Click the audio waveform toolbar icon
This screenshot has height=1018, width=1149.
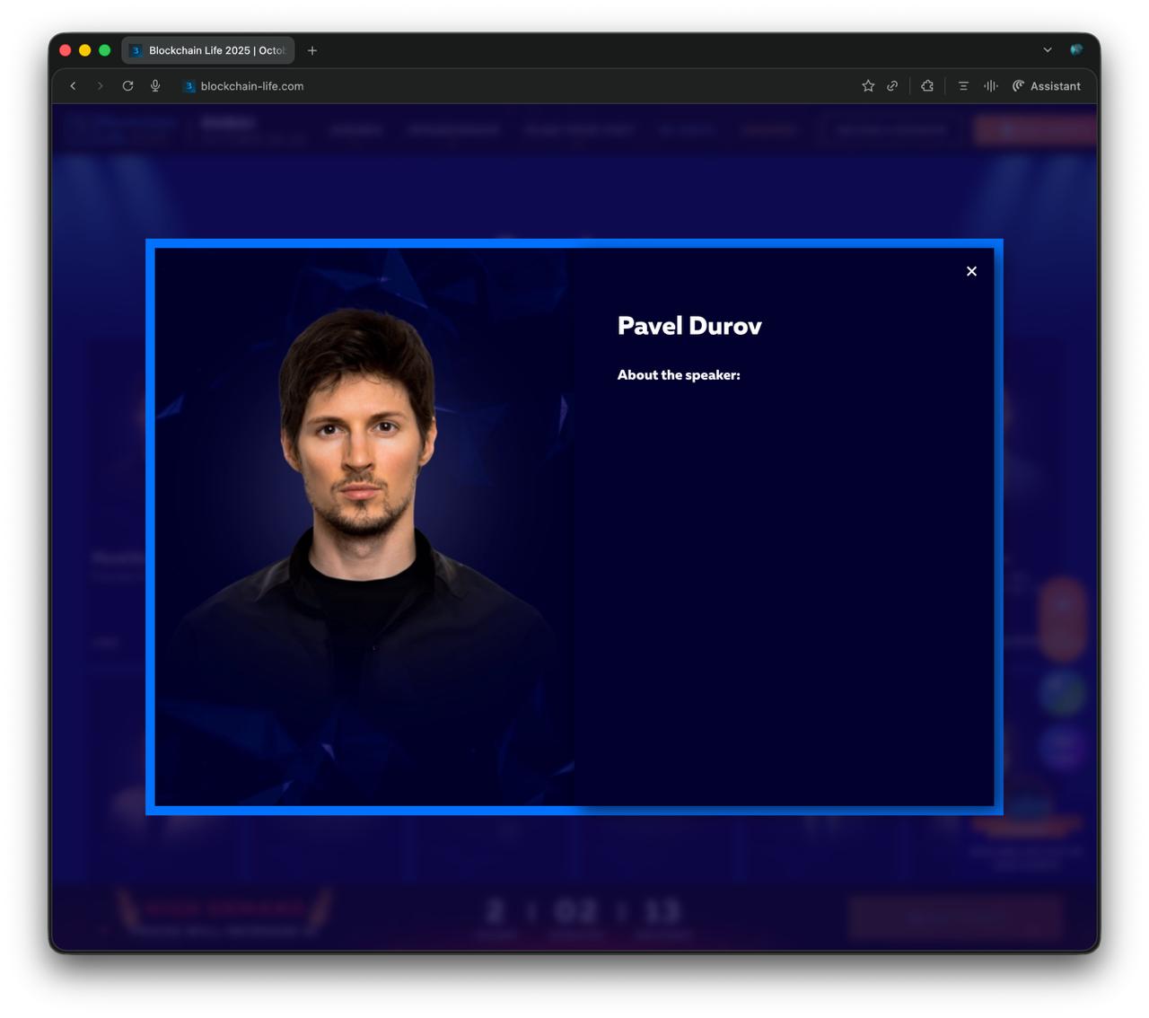click(990, 86)
